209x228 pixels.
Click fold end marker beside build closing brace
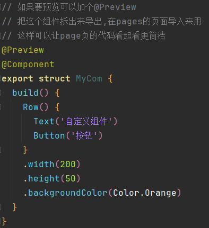[x=1, y=207]
